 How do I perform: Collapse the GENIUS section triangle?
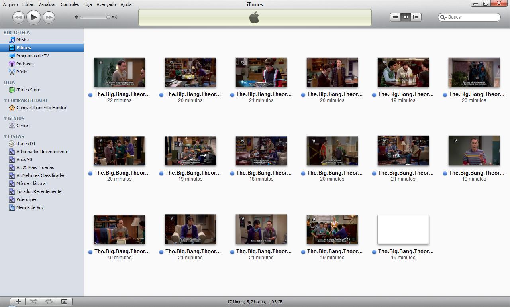point(5,118)
